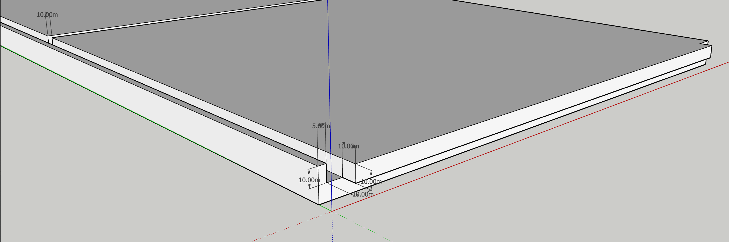Click the 10.00m height dimension with up/down arrows left of the groove
729x242 pixels.
click(x=309, y=180)
